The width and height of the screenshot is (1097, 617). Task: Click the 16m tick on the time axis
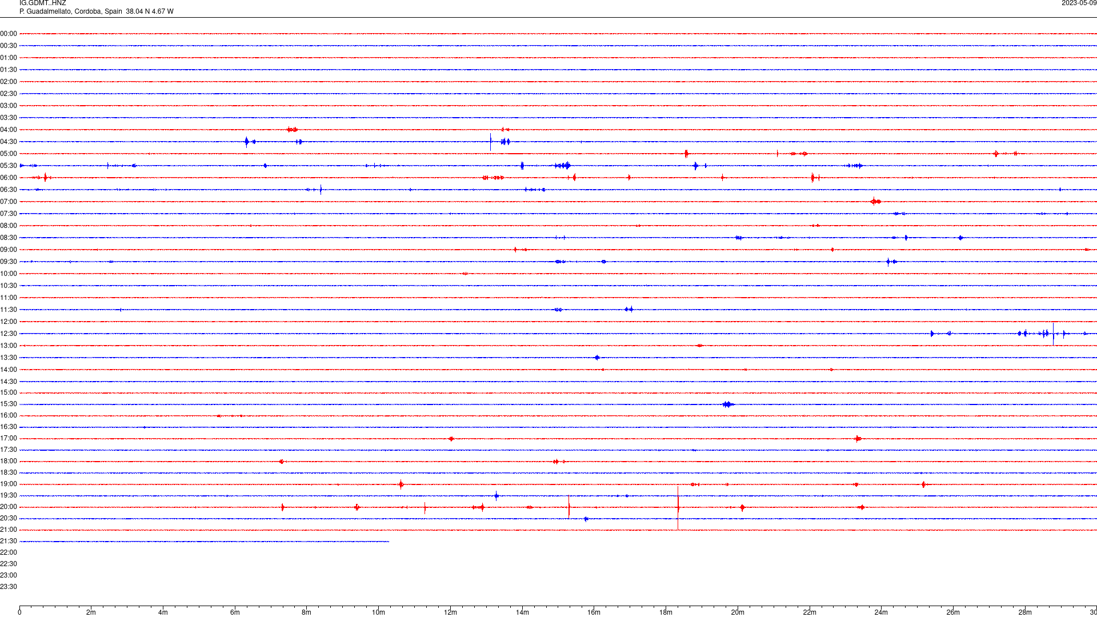[594, 612]
